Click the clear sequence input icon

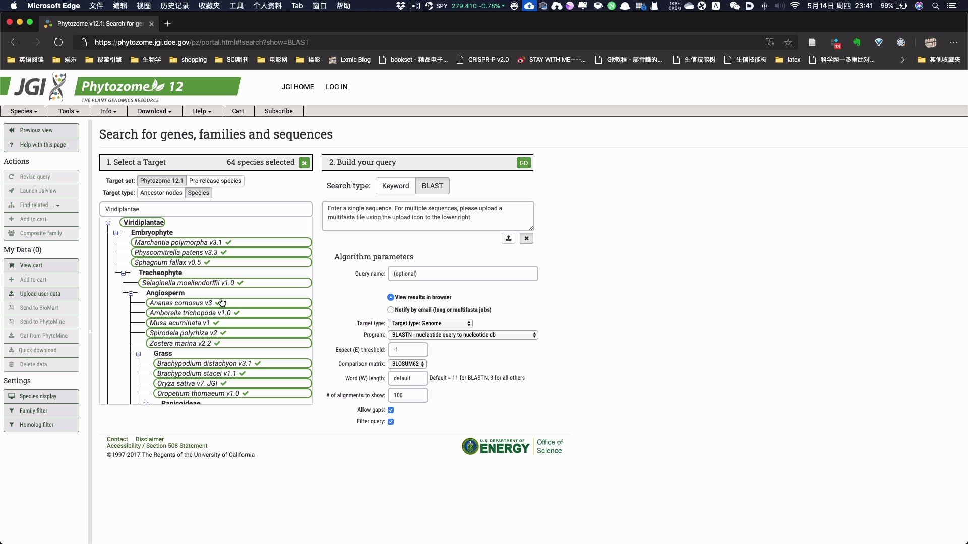[526, 238]
